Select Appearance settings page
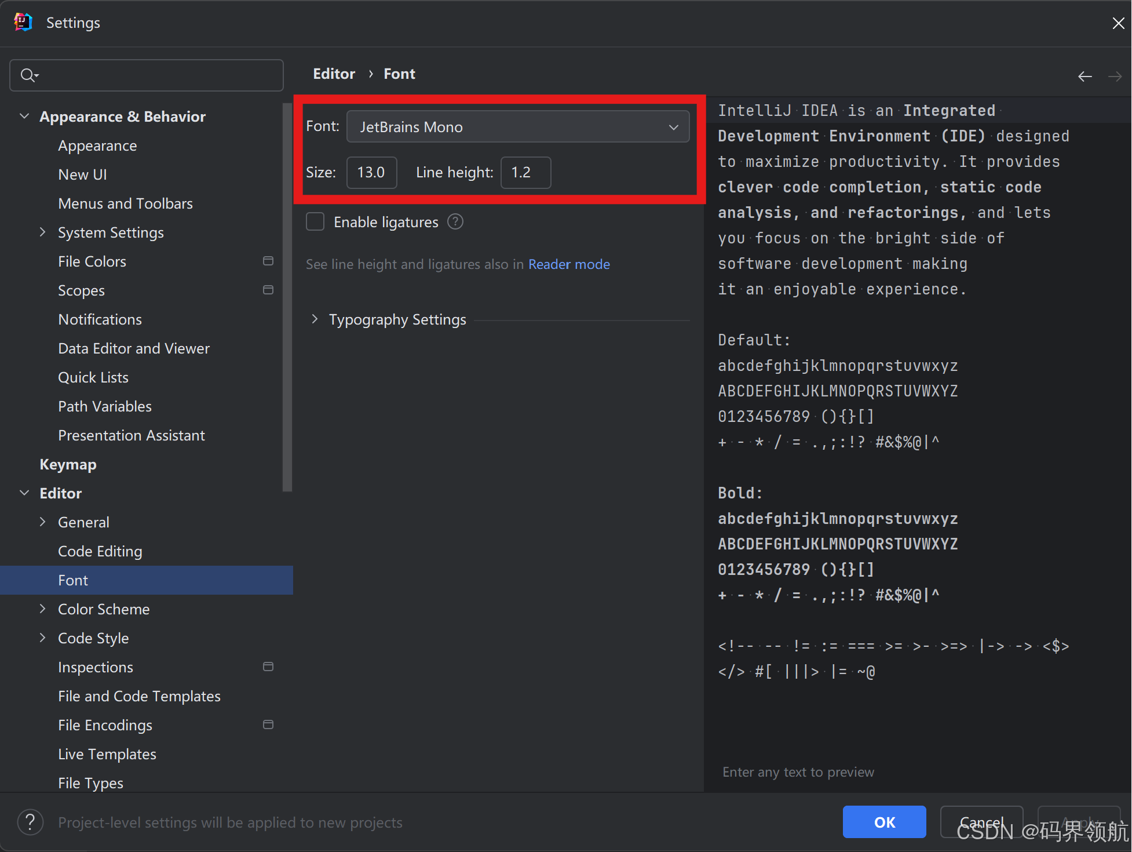1132x852 pixels. point(97,145)
